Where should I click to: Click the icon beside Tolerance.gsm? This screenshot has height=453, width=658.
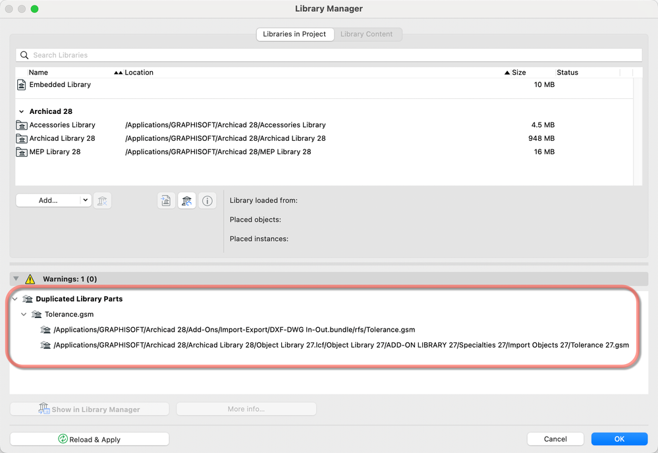pyautogui.click(x=36, y=314)
